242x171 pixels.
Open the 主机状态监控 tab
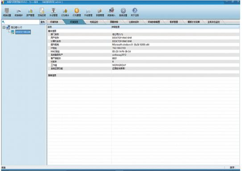(214, 22)
